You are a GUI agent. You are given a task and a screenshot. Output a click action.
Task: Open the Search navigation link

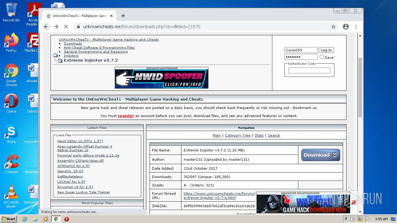(274, 135)
